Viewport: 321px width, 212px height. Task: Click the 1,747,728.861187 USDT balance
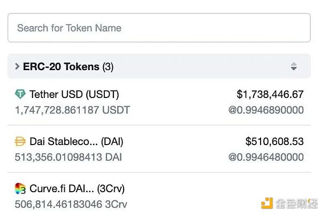(72, 110)
